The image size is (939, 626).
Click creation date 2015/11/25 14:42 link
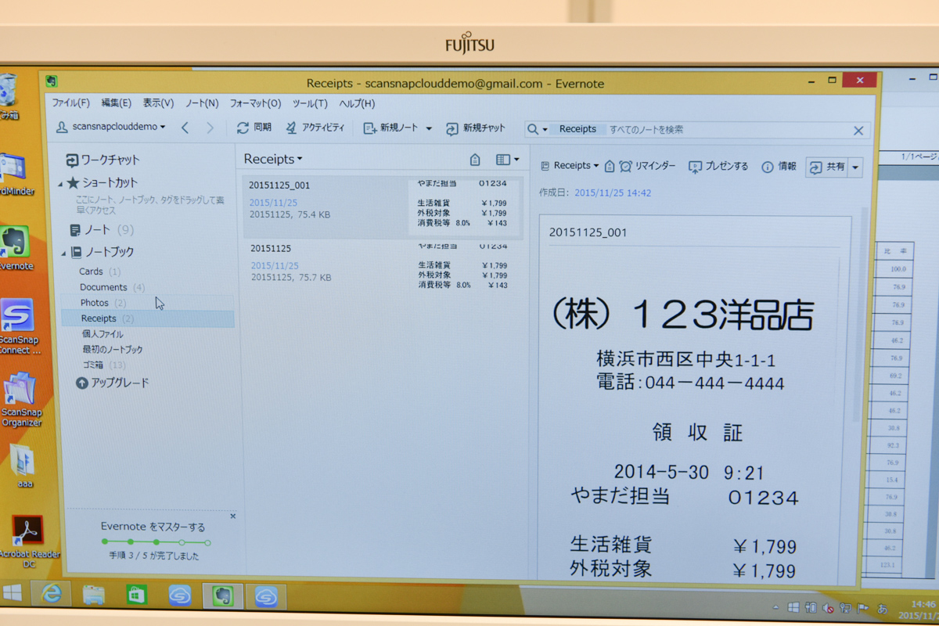point(613,192)
